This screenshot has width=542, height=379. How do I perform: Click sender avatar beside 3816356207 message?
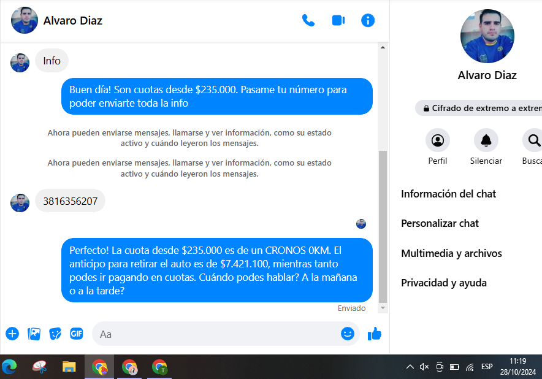coord(20,202)
